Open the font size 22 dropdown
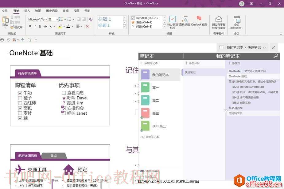 pyautogui.click(x=57, y=19)
